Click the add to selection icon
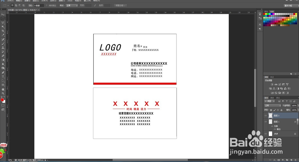Screen dimensions: 299x162 coord(16,5)
